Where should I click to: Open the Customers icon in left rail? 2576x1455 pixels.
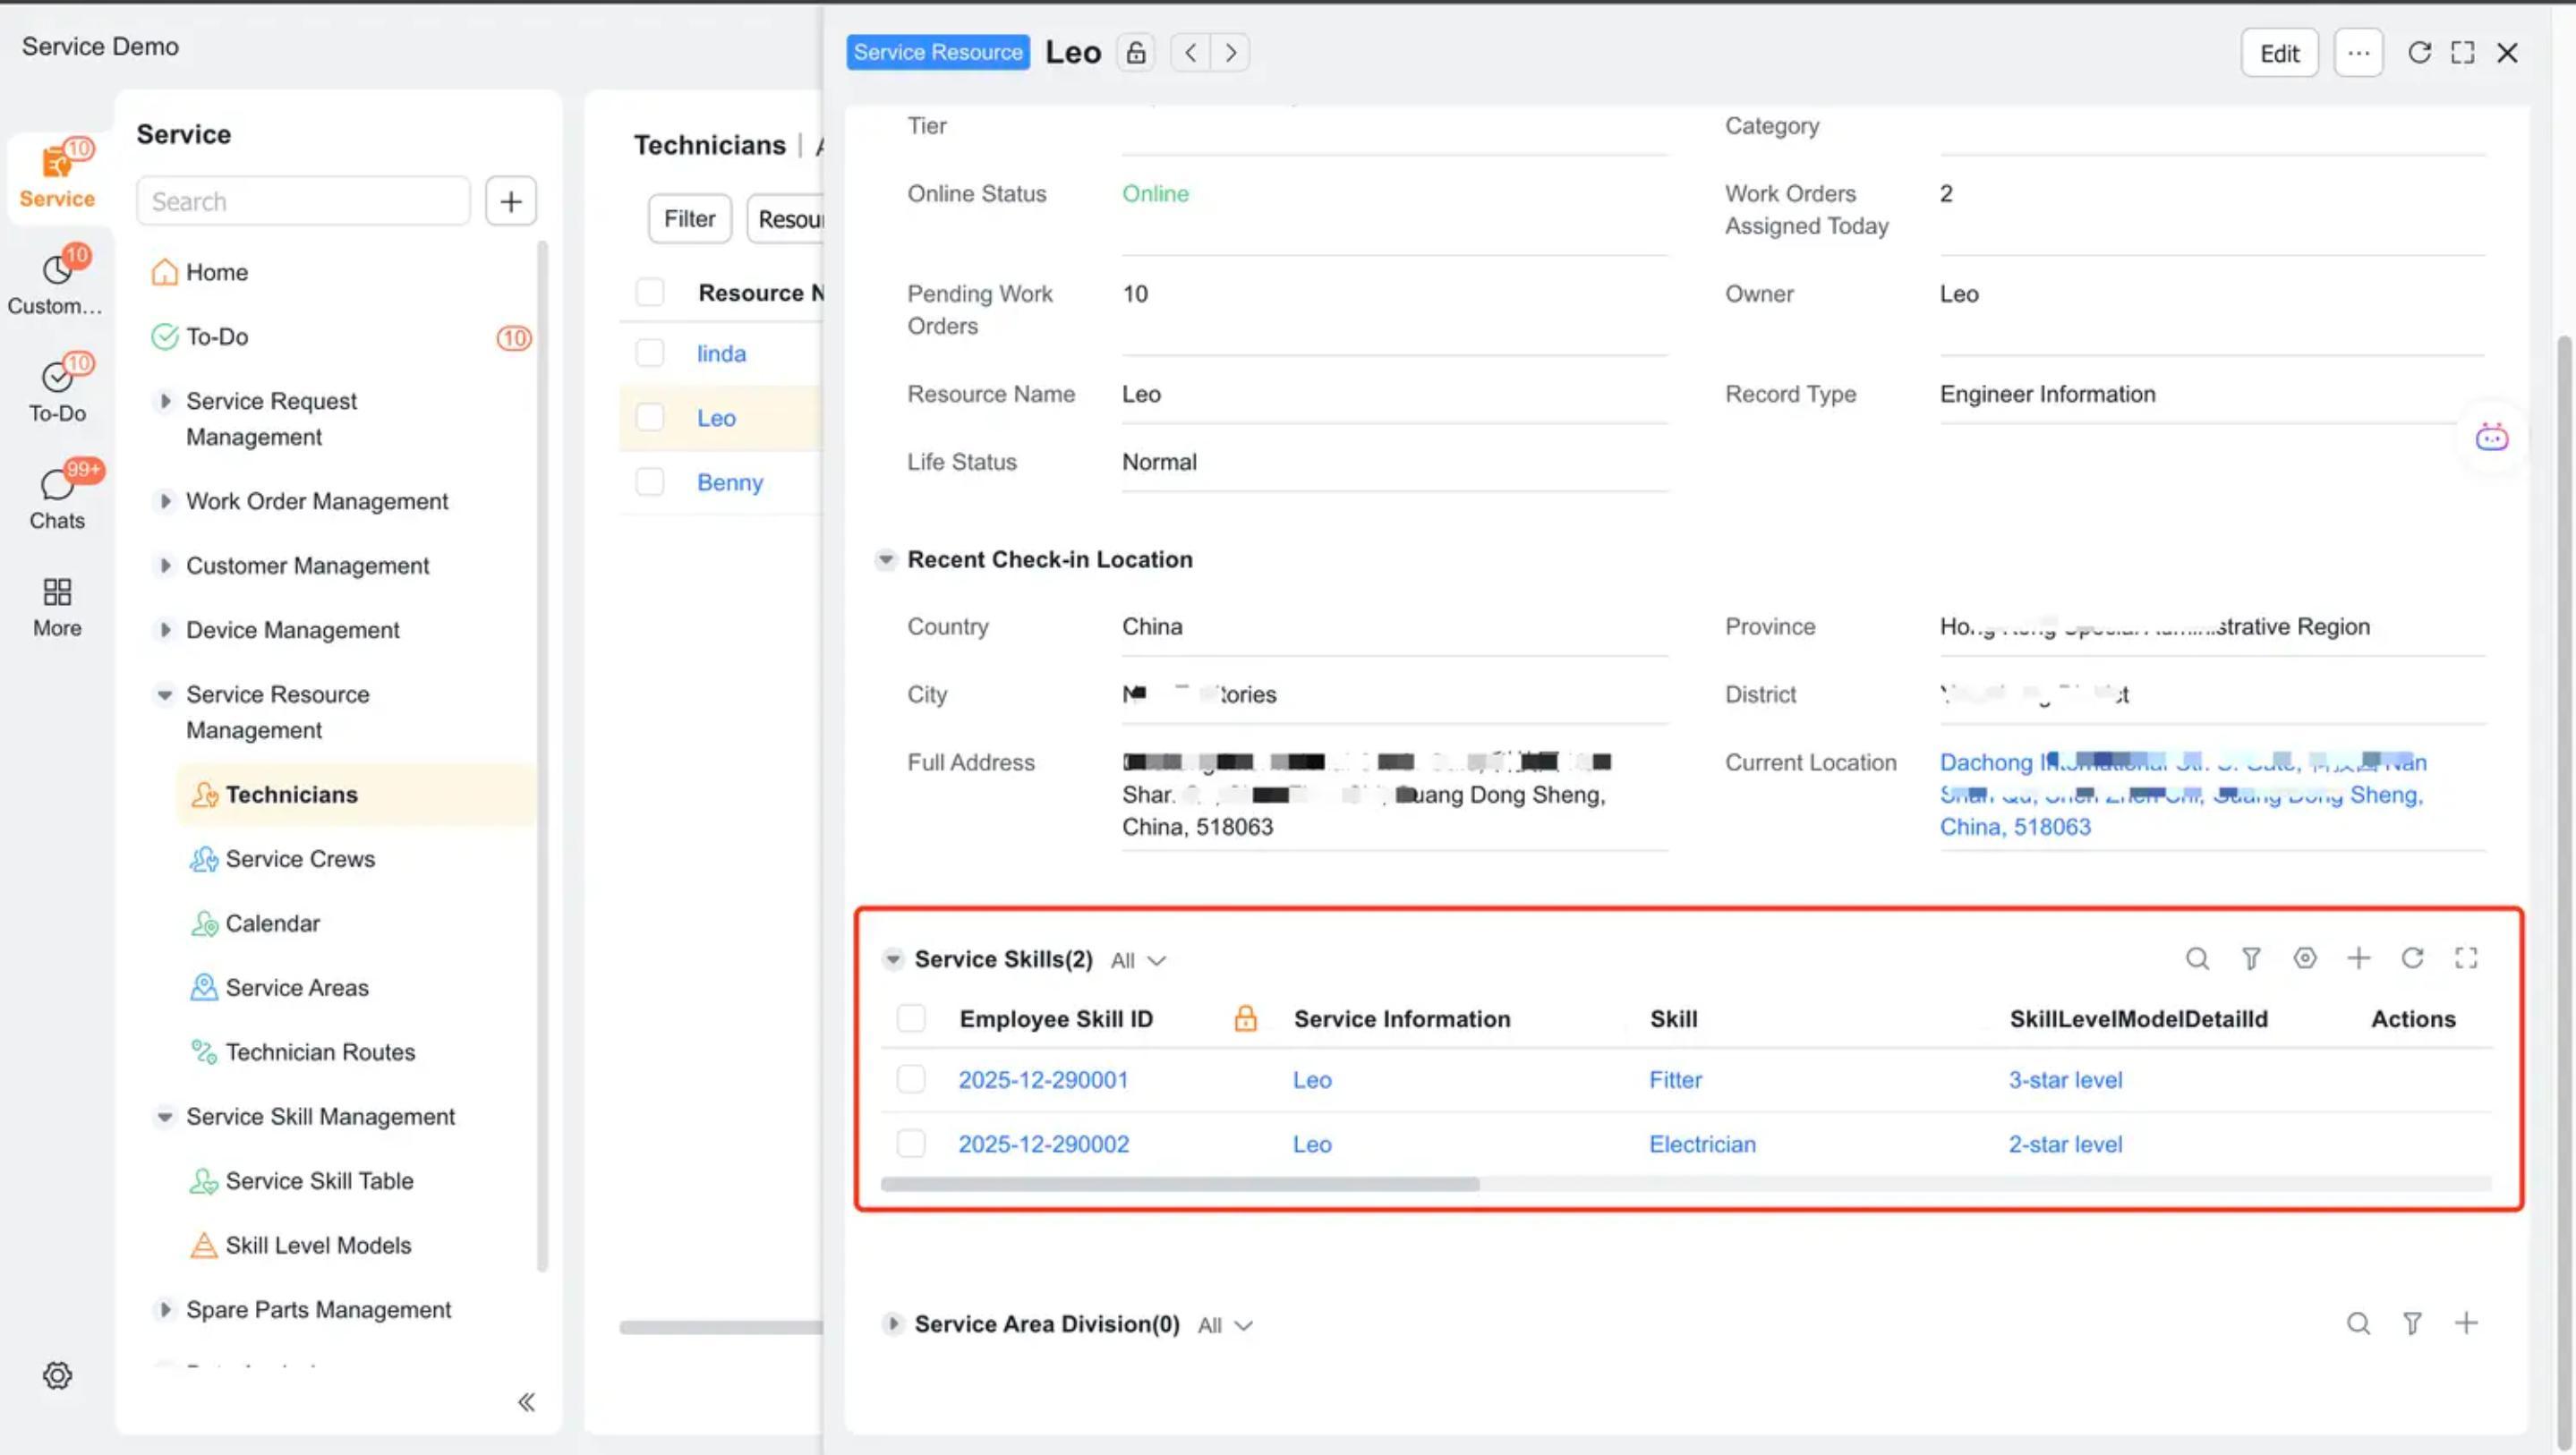(57, 282)
